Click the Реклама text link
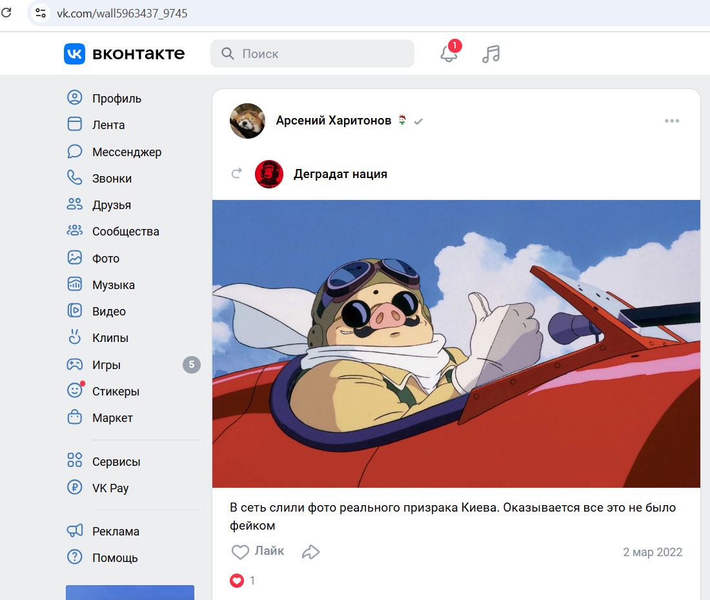This screenshot has width=710, height=600. point(116,531)
